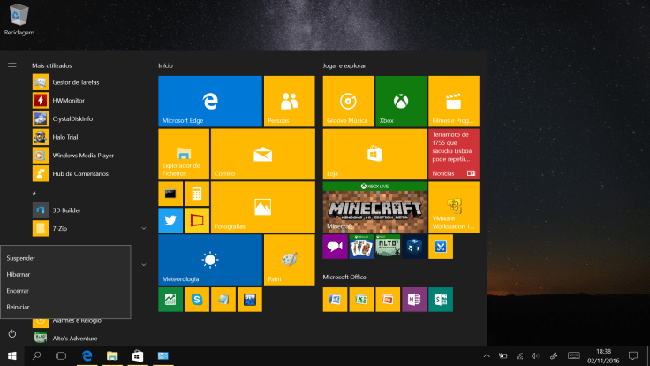Select Suspender from the power menu
650x366 pixels.
[21, 258]
